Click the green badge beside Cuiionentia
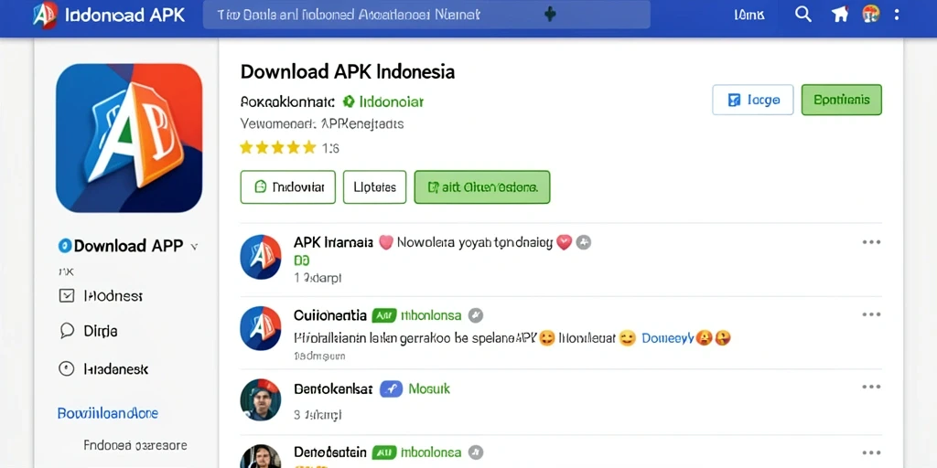The width and height of the screenshot is (937, 468). pos(384,315)
